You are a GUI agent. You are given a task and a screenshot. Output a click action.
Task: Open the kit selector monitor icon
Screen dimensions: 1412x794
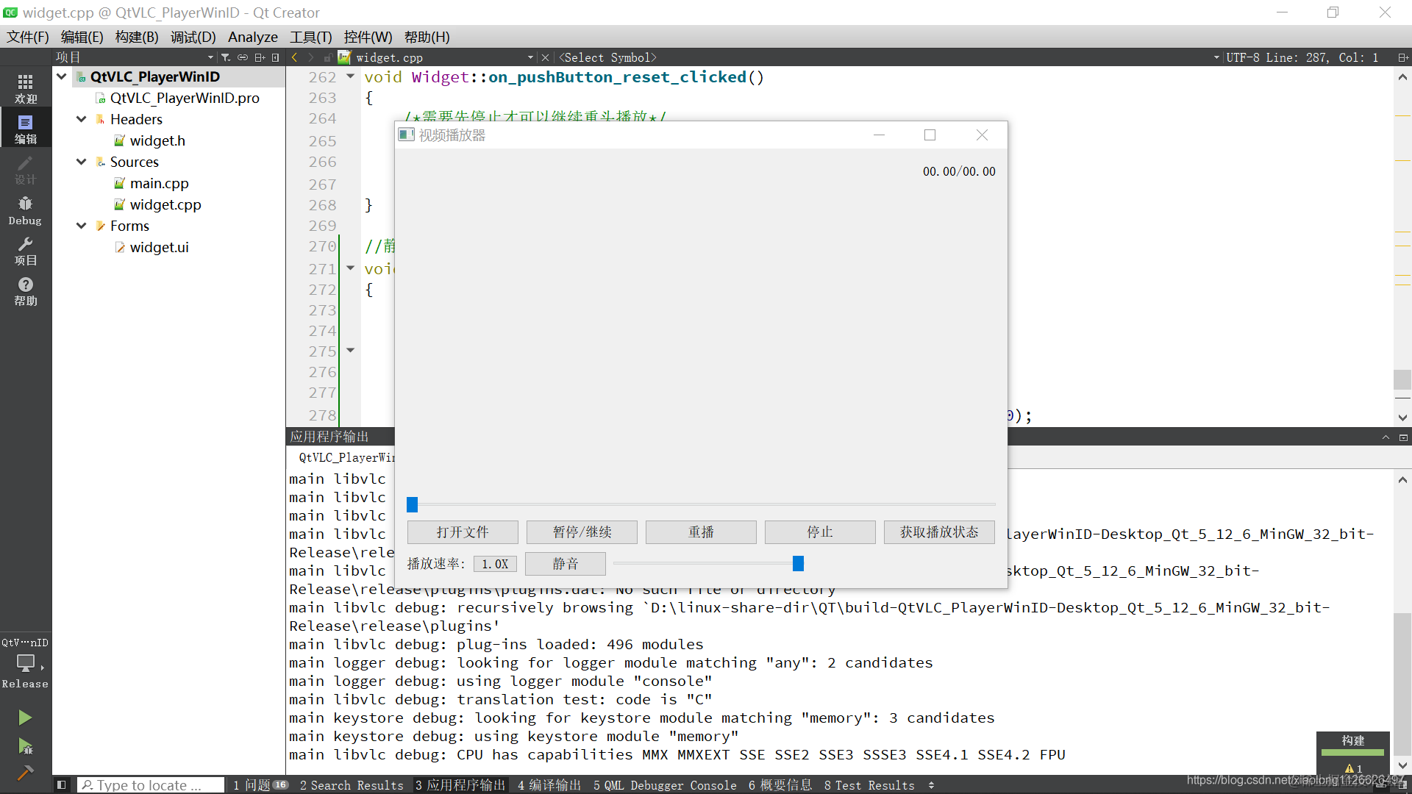[25, 663]
